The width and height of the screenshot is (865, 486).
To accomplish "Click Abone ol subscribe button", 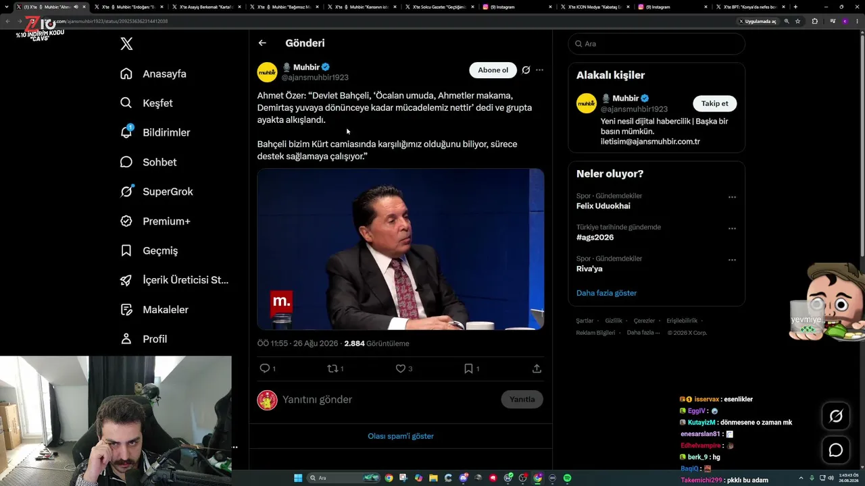I will click(x=493, y=70).
